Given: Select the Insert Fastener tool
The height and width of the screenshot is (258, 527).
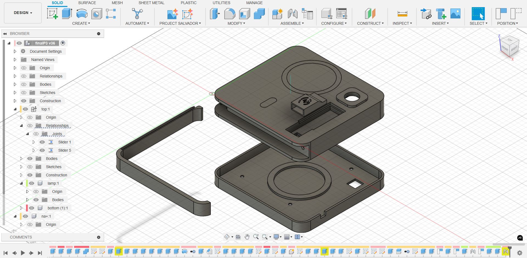Looking at the screenshot, I should (441, 13).
